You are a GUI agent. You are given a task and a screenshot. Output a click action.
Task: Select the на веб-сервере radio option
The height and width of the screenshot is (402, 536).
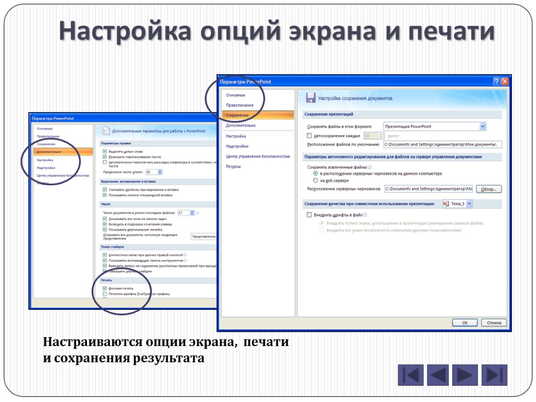coord(316,180)
